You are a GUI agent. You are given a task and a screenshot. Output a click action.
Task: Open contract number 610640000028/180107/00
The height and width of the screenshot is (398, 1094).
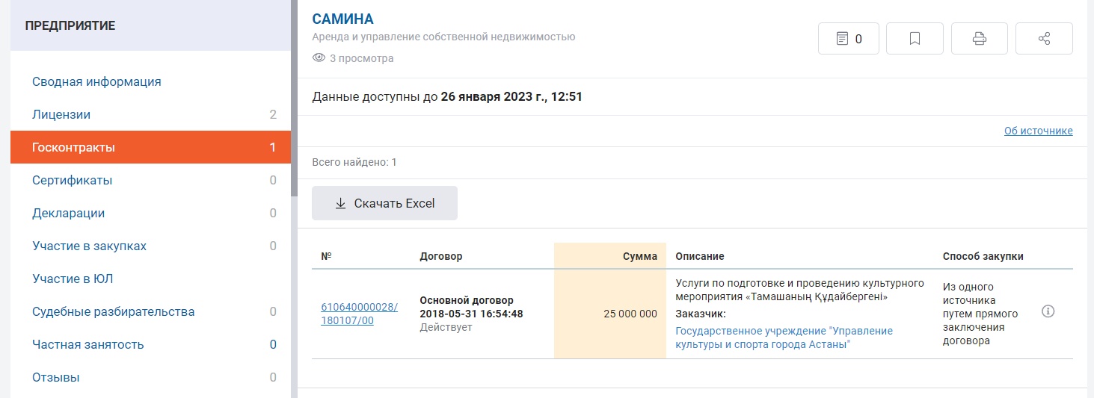pos(359,314)
